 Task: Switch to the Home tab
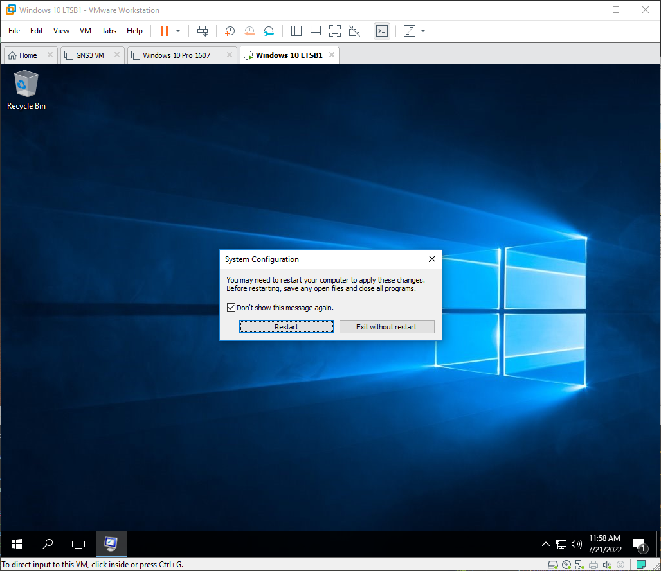28,55
